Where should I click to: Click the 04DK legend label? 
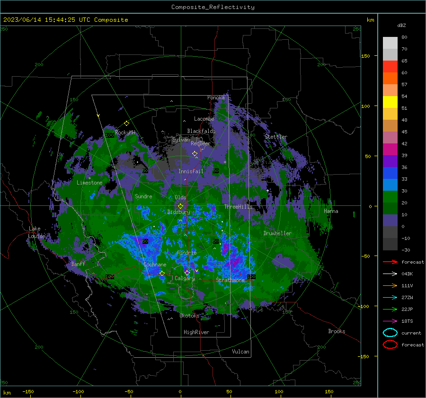(407, 274)
